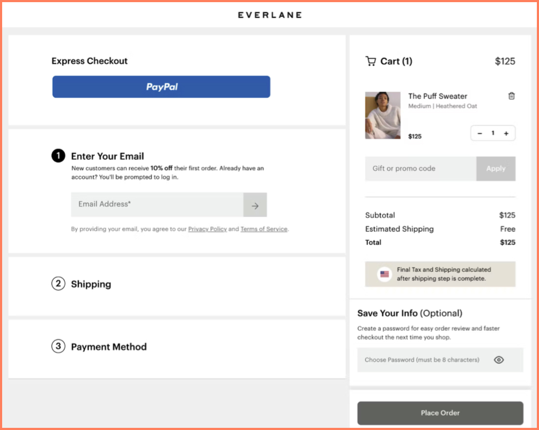Increase sweater quantity with the plus control
Image resolution: width=539 pixels, height=430 pixels.
pos(506,133)
